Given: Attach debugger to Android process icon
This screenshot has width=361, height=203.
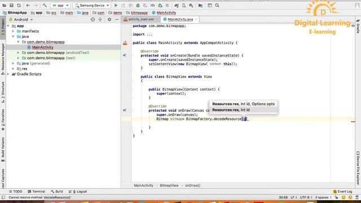Looking at the screenshot, I should coord(160,5).
